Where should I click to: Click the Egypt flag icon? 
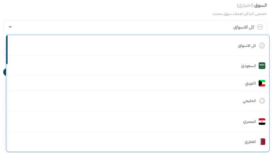point(262,121)
